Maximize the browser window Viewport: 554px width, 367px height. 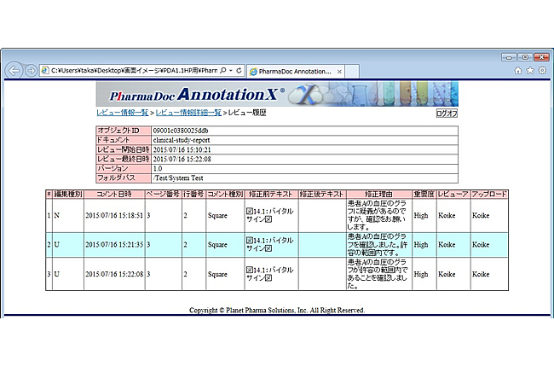525,57
